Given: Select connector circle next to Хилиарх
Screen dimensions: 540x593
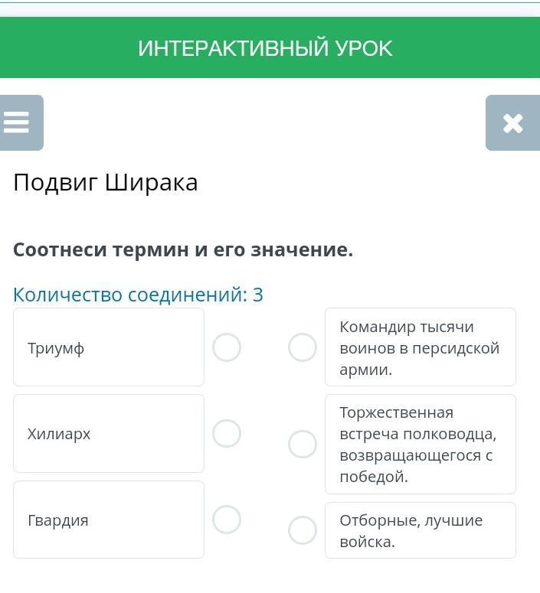Looking at the screenshot, I should [227, 434].
